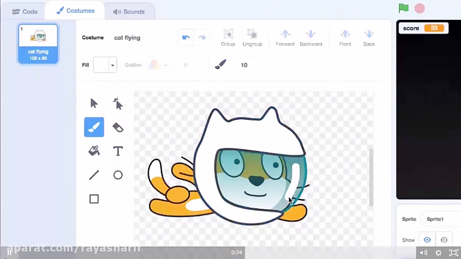461x259 pixels.
Task: Click the Ungroup button
Action: click(x=252, y=37)
